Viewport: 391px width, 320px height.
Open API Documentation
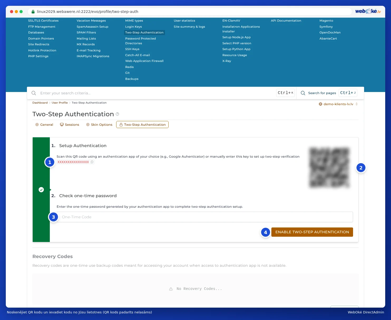point(286,21)
